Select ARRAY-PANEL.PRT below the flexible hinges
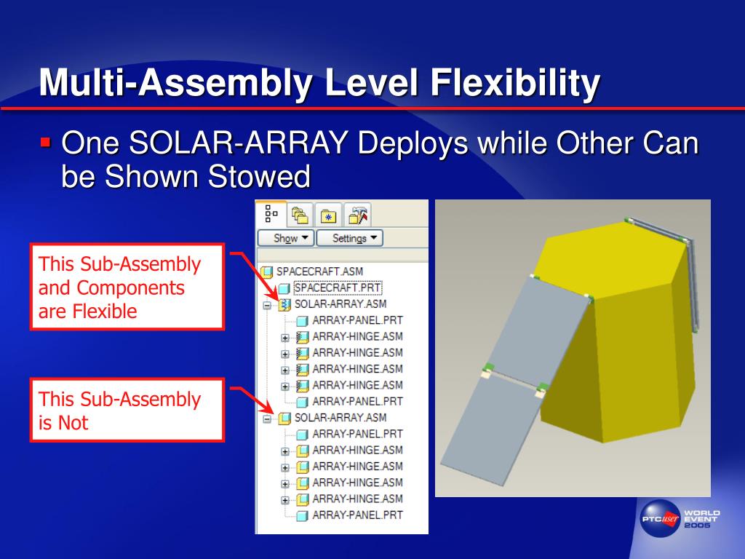The height and width of the screenshot is (559, 745). click(357, 401)
